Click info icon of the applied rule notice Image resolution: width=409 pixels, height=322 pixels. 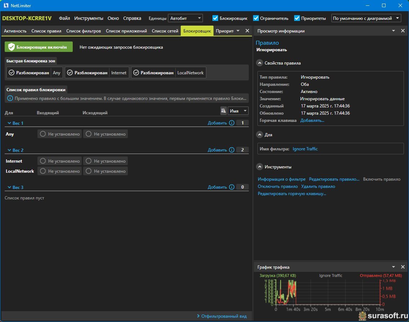coord(10,98)
